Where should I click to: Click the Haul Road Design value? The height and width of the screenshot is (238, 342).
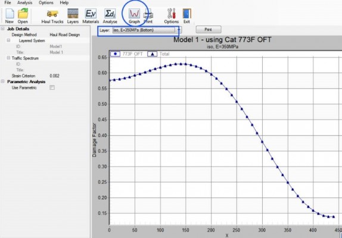click(65, 35)
